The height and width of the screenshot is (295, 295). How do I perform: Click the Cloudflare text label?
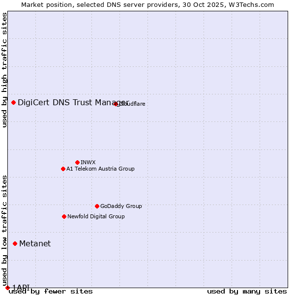[132, 104]
